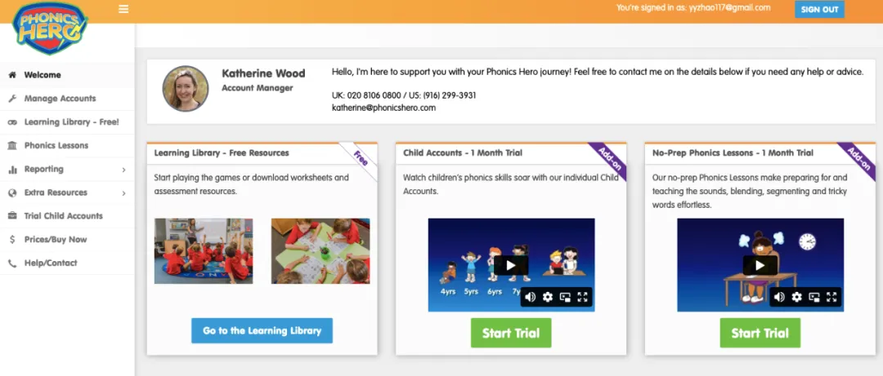This screenshot has width=883, height=376.
Task: Open the hamburger menu icon
Action: [x=123, y=9]
